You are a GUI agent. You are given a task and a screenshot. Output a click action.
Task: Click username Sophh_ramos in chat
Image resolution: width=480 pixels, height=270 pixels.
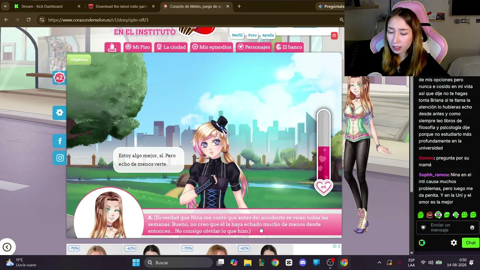point(433,175)
